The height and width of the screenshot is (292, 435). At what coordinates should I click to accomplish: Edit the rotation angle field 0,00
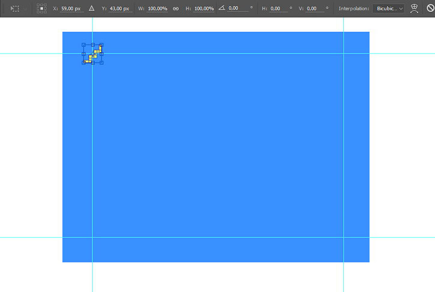(x=238, y=8)
